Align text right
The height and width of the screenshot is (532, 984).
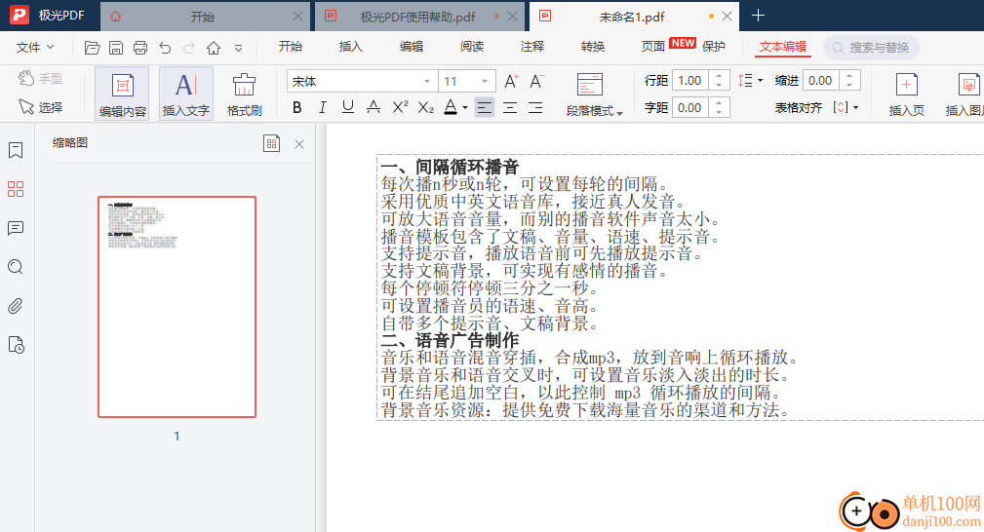(x=535, y=108)
